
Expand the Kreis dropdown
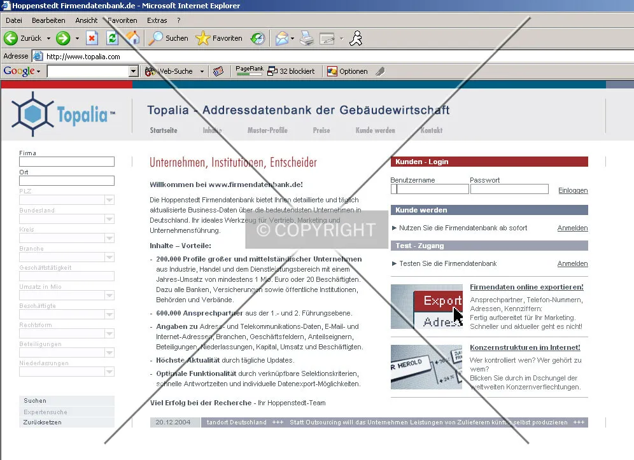tap(109, 238)
